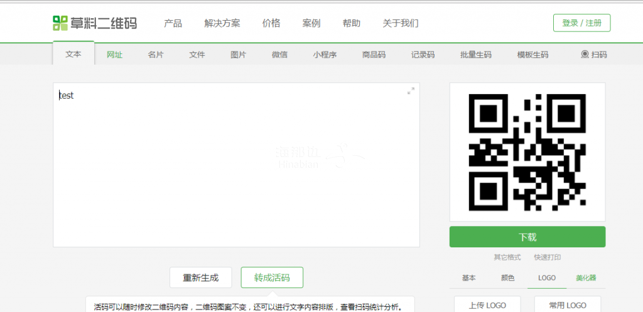
Task: Open the 解决方案 menu
Action: (x=222, y=23)
